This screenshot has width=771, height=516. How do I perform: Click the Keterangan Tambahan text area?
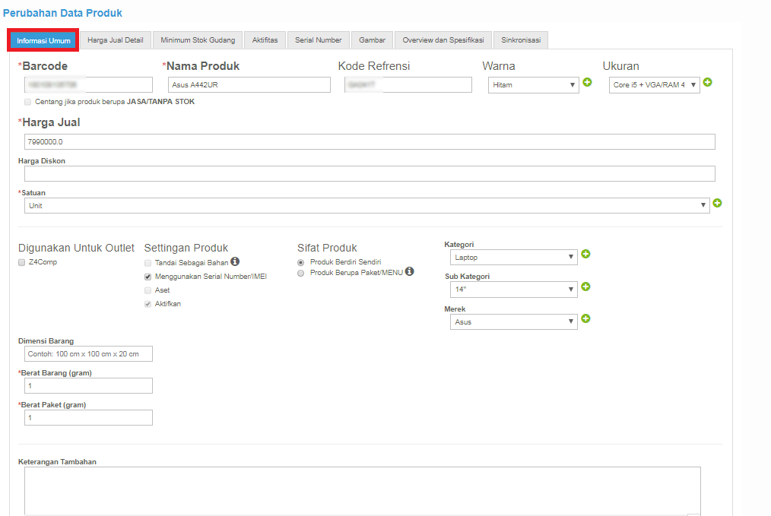362,490
